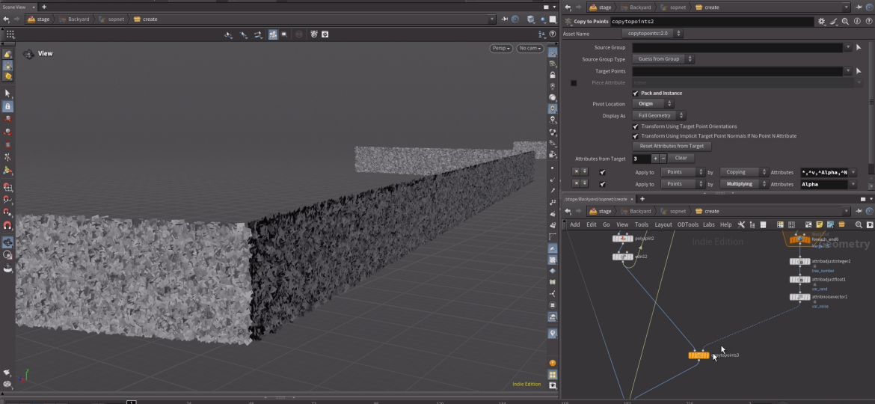Open the Pivot Location dropdown
This screenshot has height=404, width=875.
click(653, 104)
